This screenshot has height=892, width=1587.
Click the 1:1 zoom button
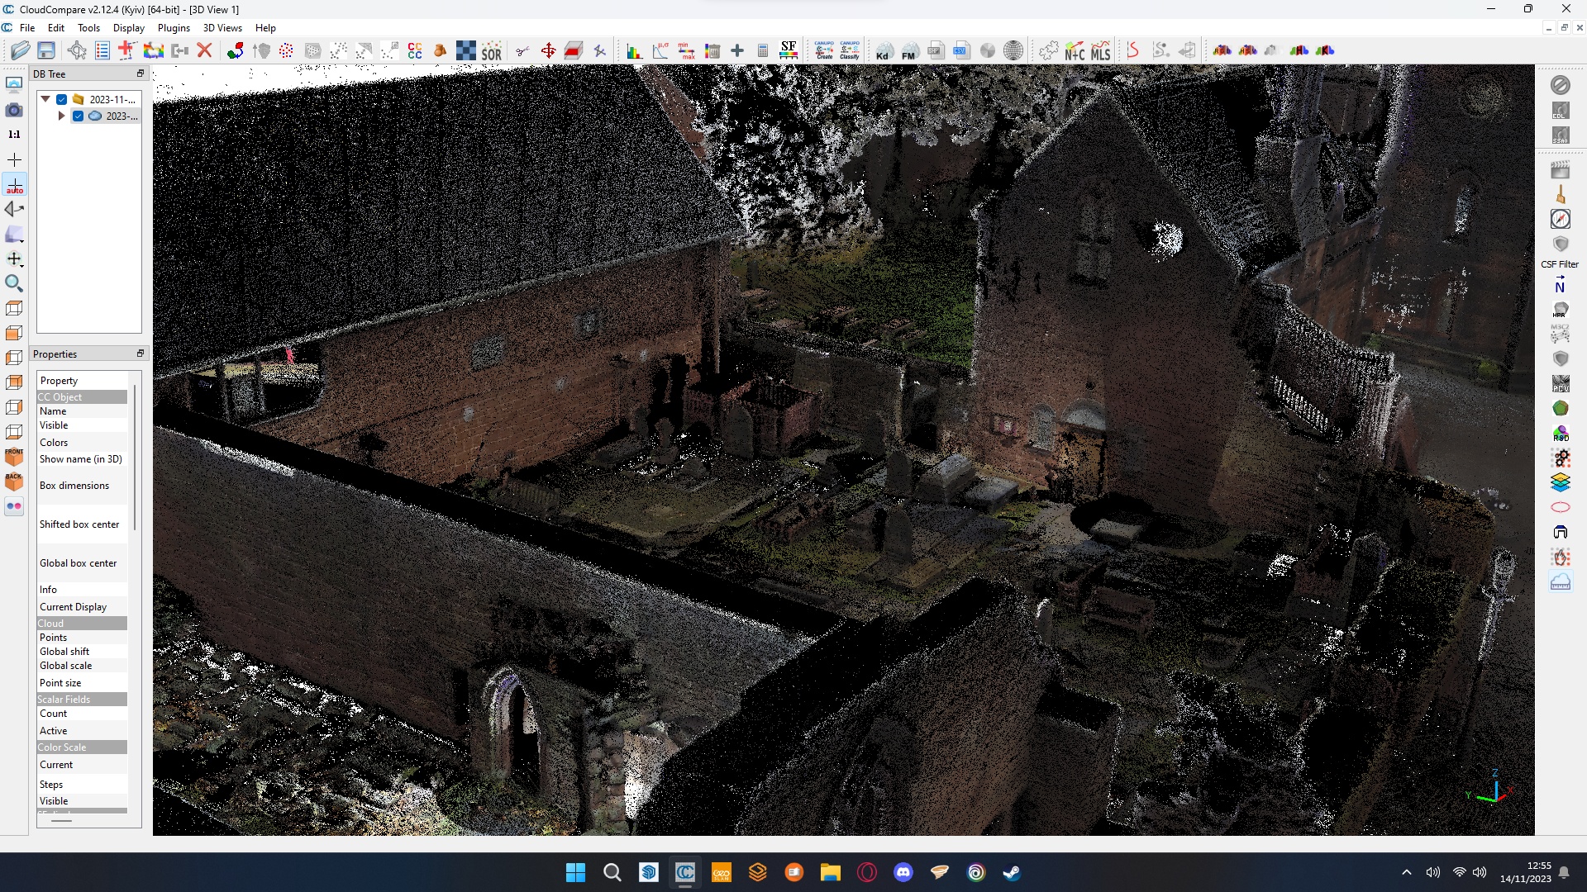tap(14, 135)
